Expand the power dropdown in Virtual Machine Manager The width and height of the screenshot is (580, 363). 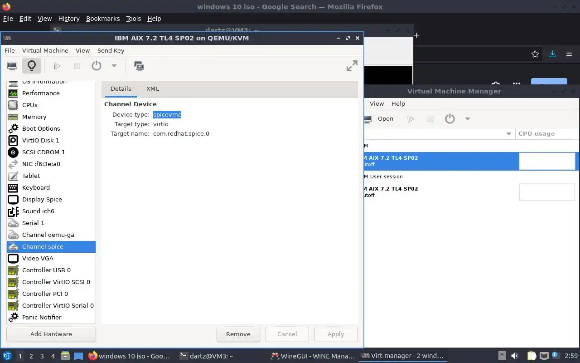click(468, 119)
